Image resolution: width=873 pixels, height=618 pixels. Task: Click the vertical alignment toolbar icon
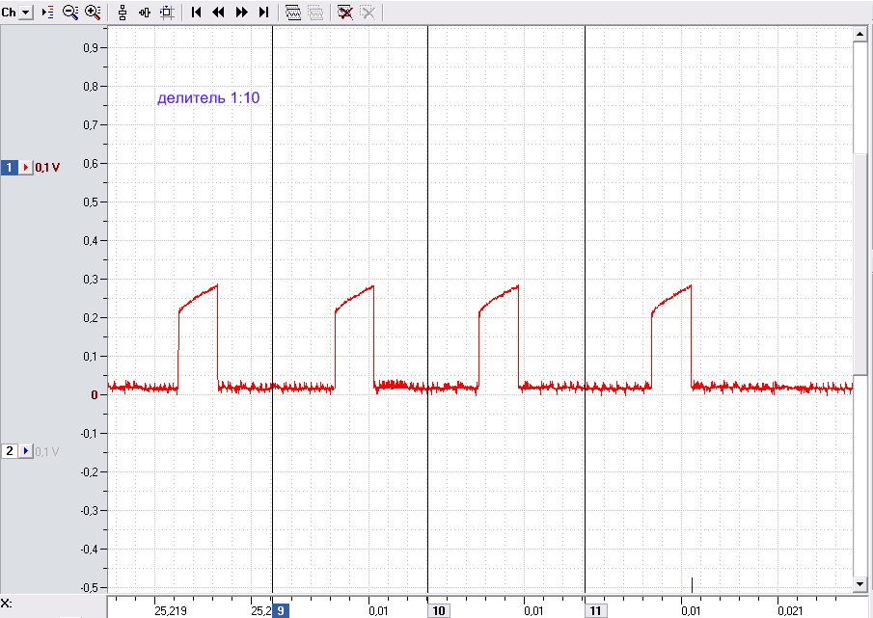[x=123, y=13]
